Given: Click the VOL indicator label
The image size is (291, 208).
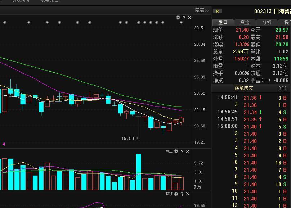Looking at the screenshot, I should point(169,151).
